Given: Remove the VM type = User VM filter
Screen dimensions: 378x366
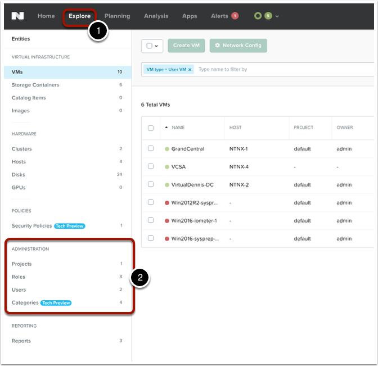Looking at the screenshot, I should (x=190, y=70).
